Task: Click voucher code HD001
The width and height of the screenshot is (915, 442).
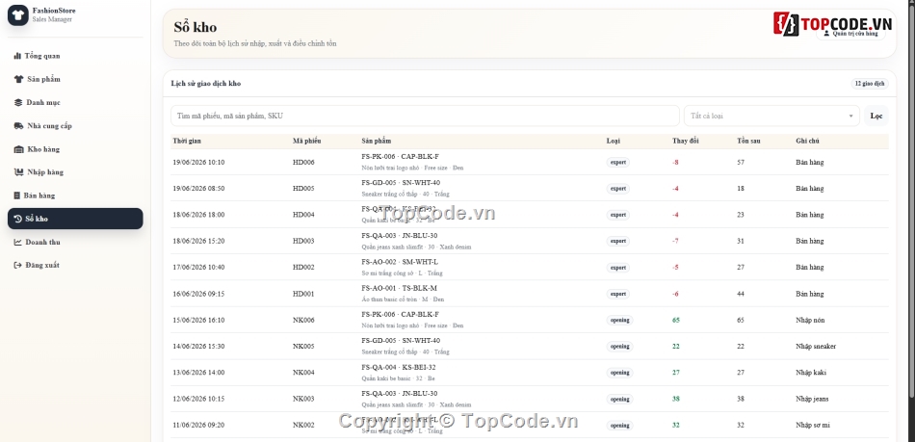Action: 303,294
